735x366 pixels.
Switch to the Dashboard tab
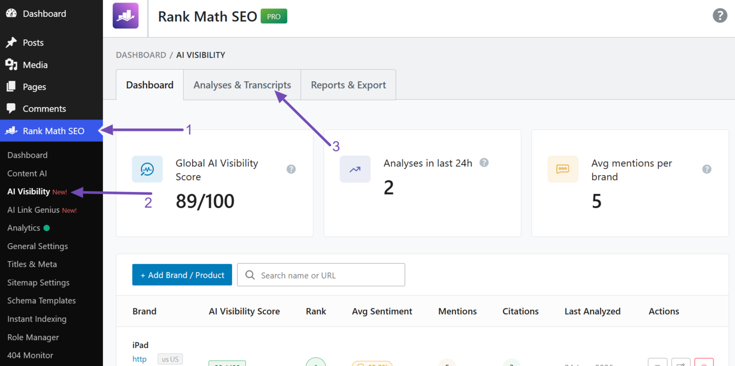pyautogui.click(x=150, y=85)
